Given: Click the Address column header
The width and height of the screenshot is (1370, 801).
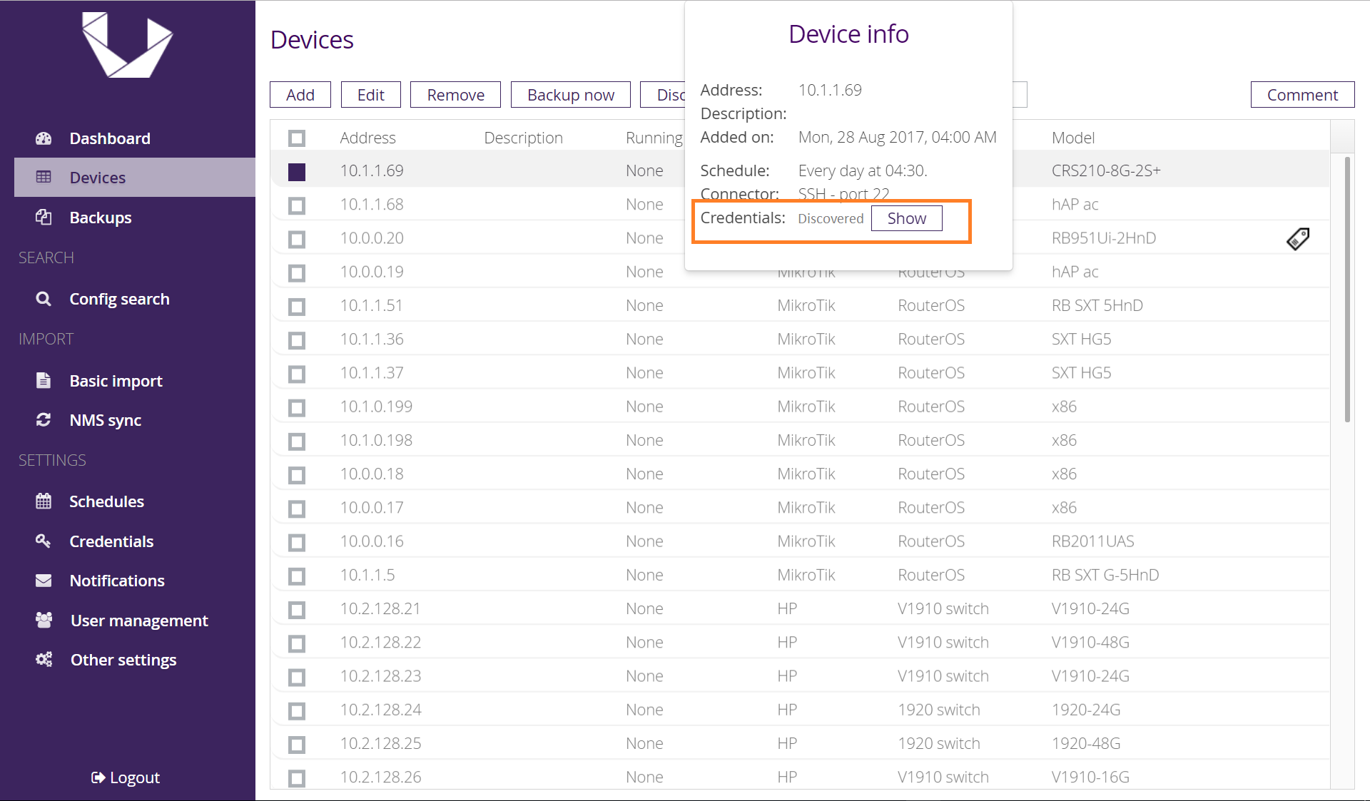Looking at the screenshot, I should point(367,138).
